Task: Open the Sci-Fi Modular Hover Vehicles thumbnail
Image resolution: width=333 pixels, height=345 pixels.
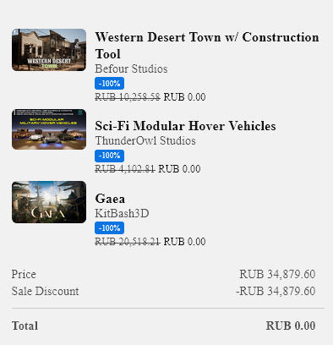Action: (49, 129)
